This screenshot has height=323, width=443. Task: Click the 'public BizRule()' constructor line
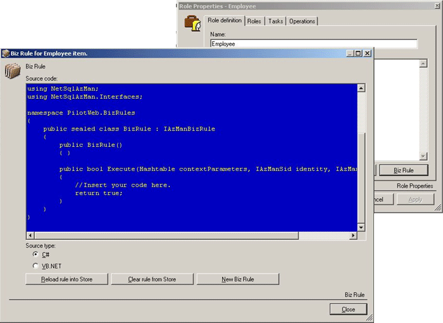pos(90,145)
